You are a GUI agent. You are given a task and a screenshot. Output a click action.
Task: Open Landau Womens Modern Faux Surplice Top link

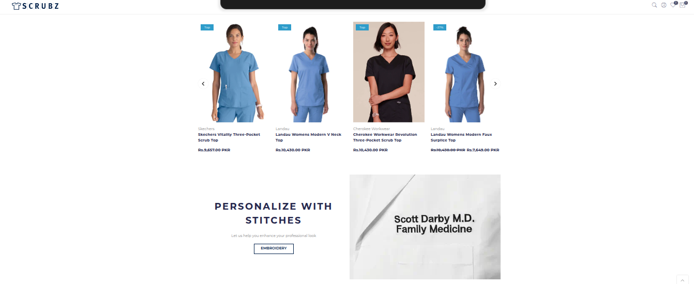point(461,137)
